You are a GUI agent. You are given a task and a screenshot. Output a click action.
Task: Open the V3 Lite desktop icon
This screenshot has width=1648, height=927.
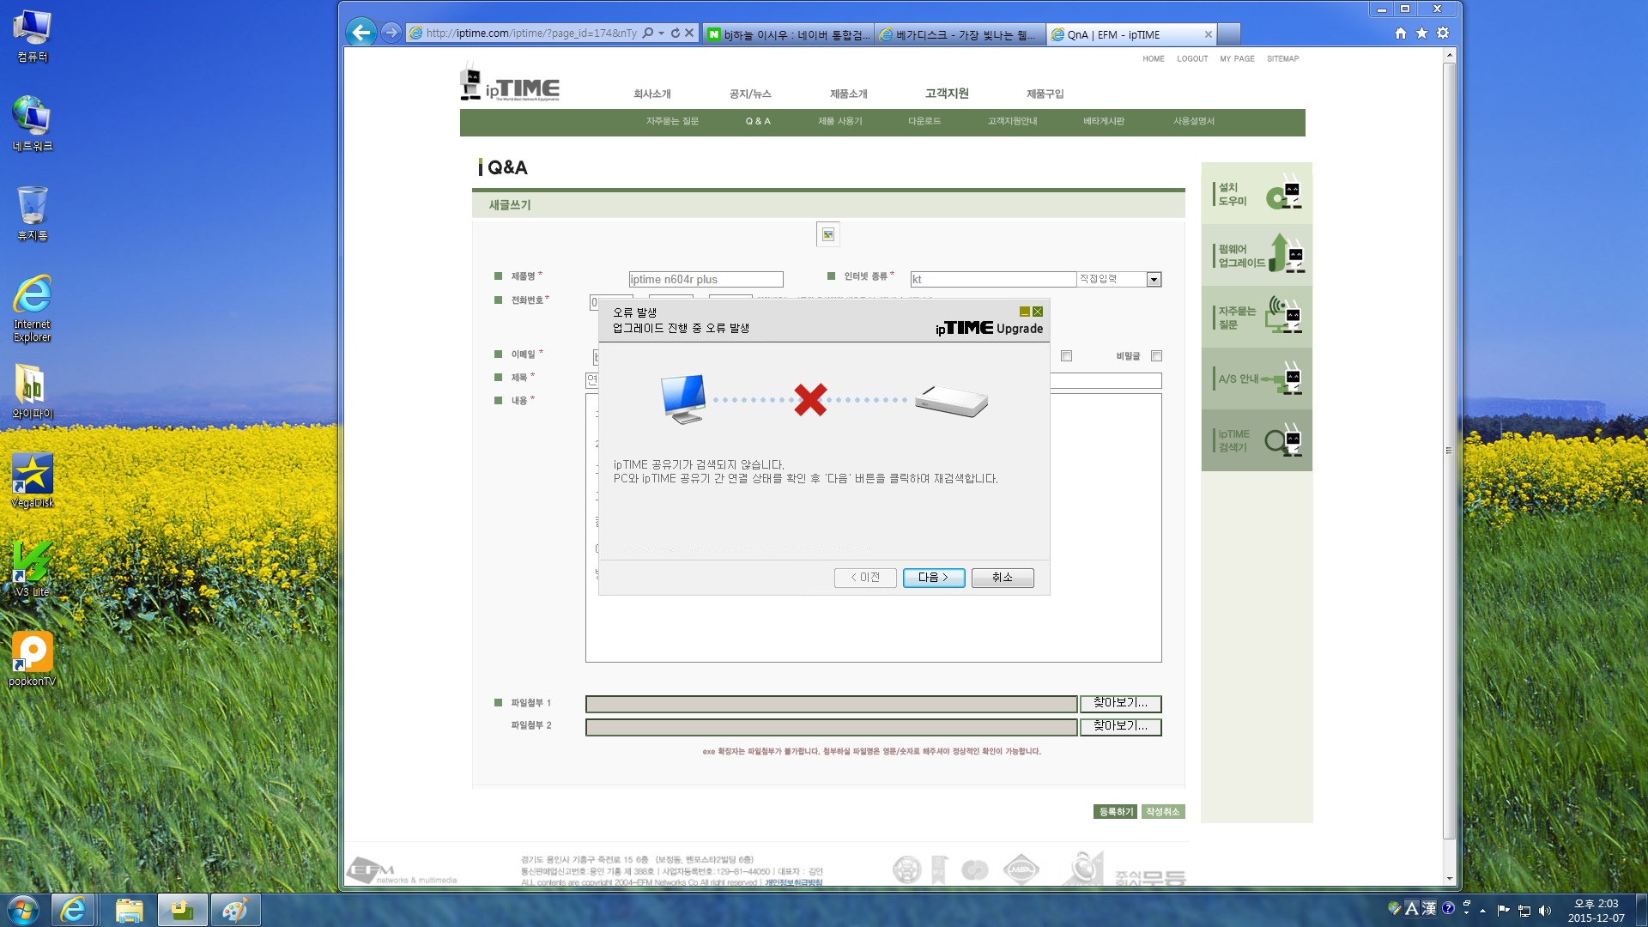(x=33, y=570)
